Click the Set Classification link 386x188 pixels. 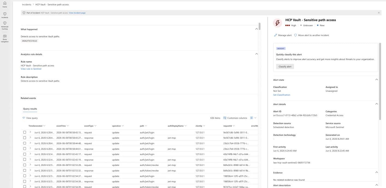pyautogui.click(x=282, y=95)
